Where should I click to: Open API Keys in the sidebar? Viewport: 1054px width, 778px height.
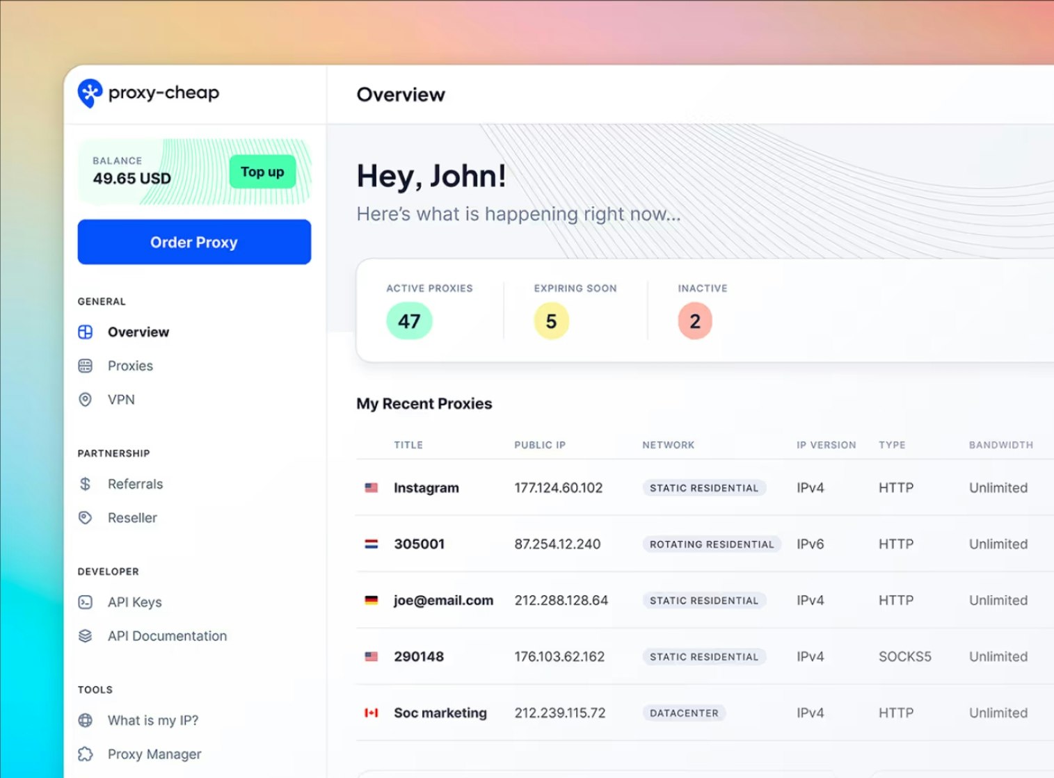tap(134, 602)
